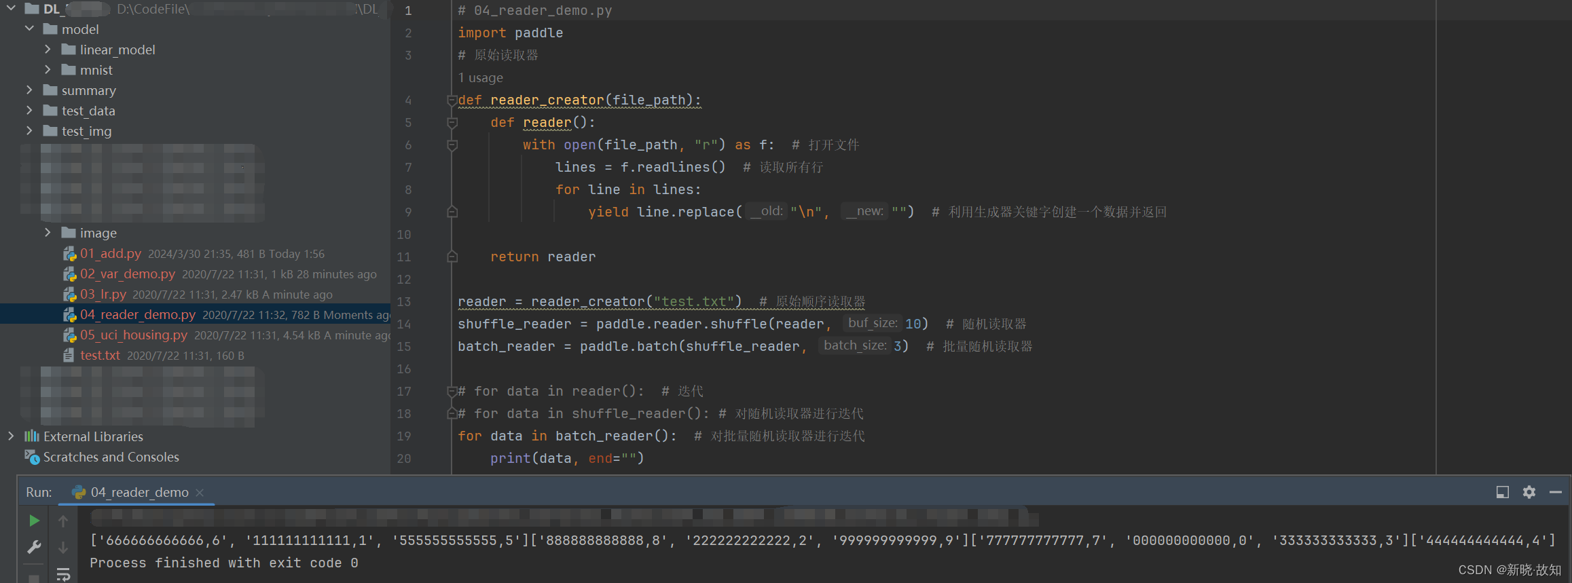
Task: Click Scratches and Consoles
Action: [x=111, y=457]
